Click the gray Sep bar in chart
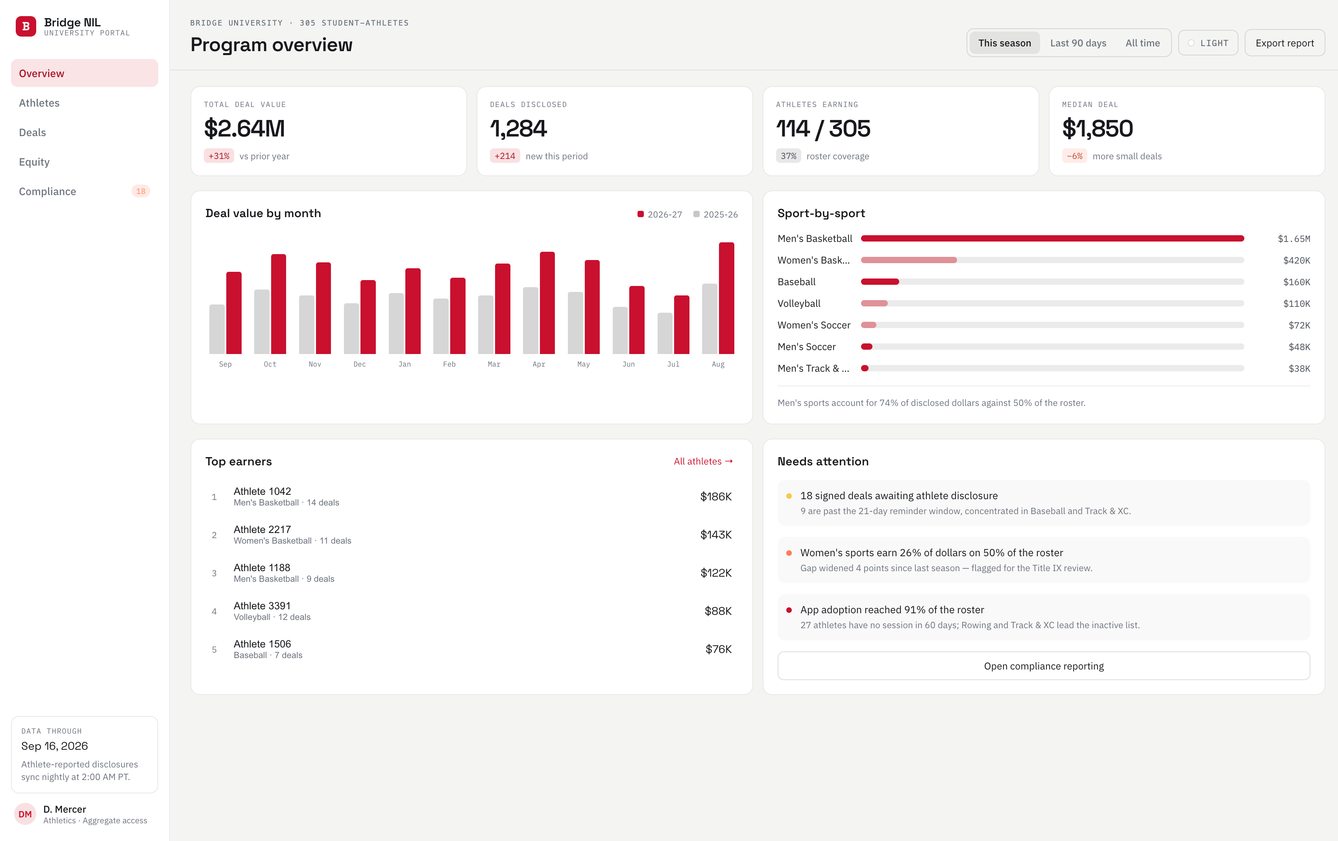Viewport: 1338px width, 841px height. [x=217, y=329]
